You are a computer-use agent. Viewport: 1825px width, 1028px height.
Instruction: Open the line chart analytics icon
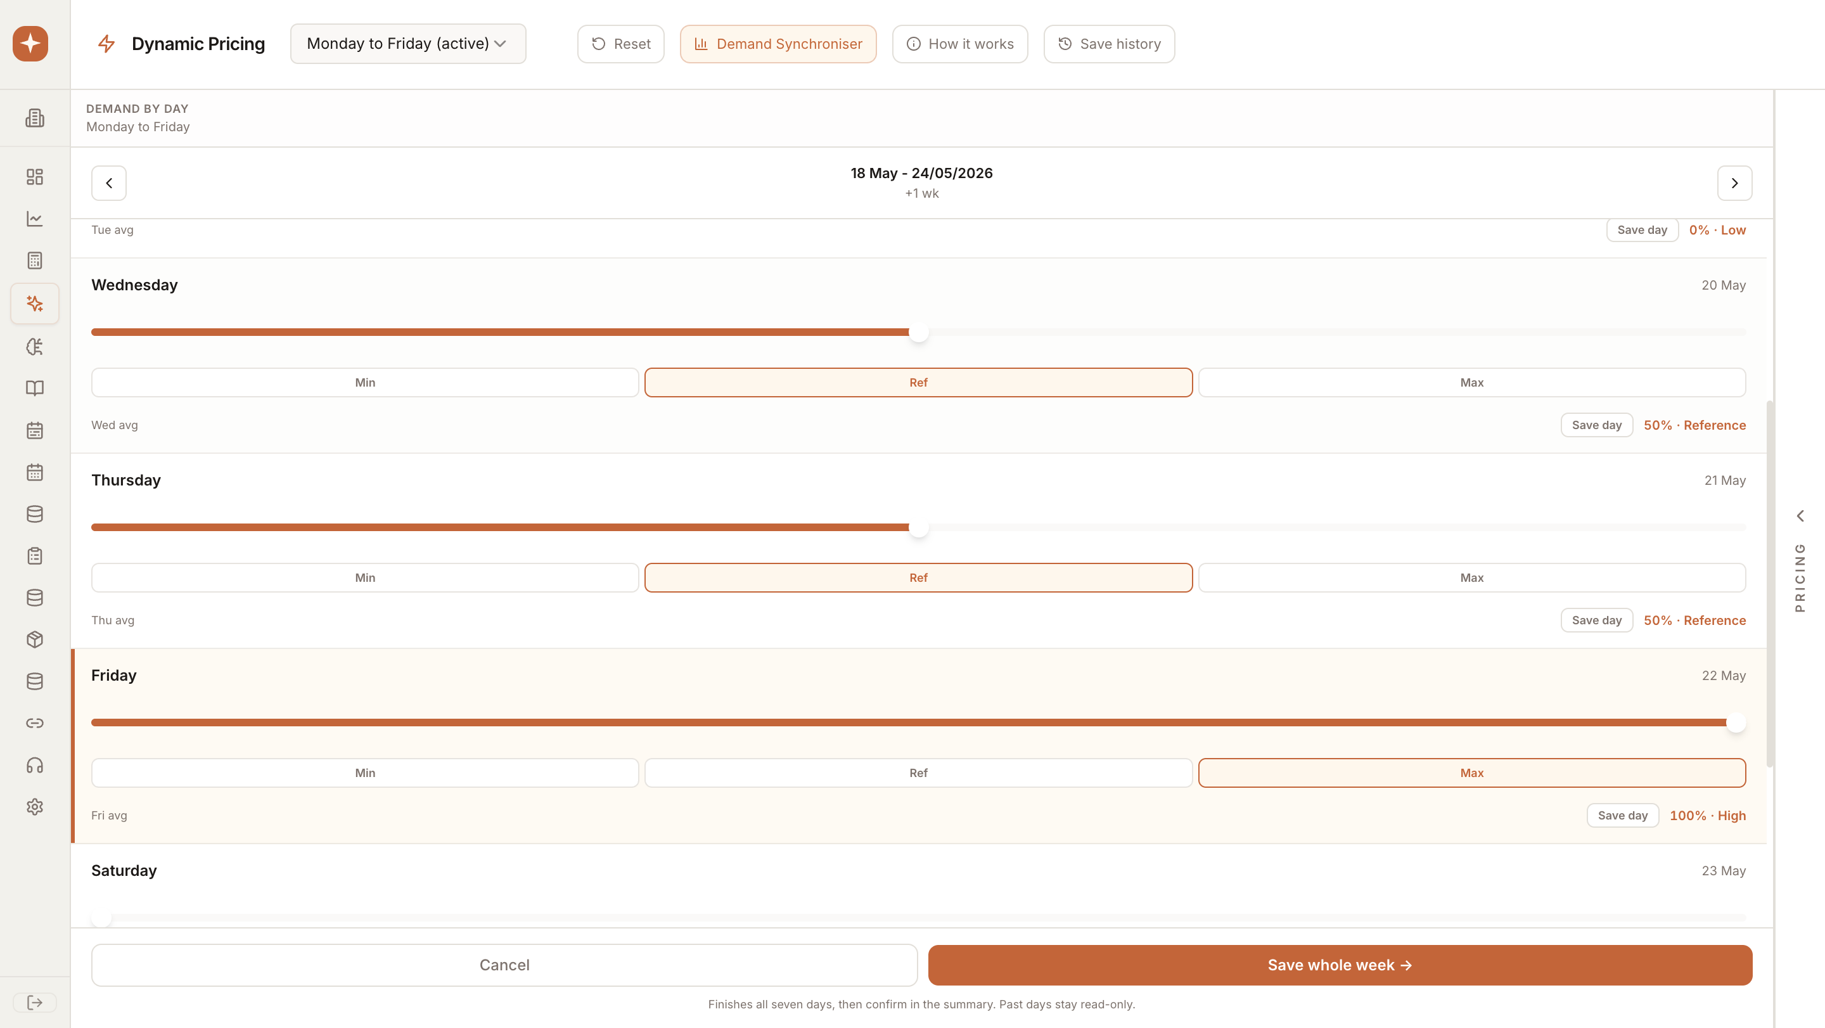[x=35, y=219]
